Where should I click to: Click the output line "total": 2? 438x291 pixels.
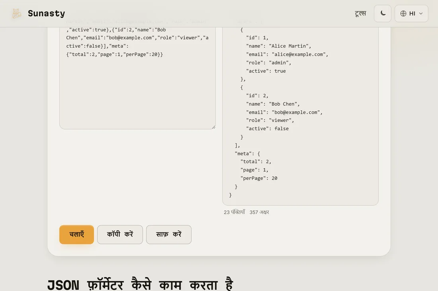256,162
